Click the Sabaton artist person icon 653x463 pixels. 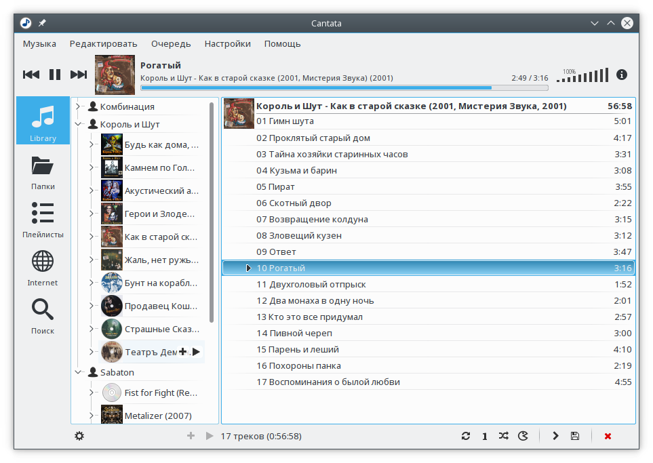tap(93, 371)
